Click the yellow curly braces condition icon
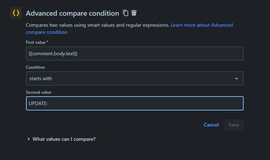The width and height of the screenshot is (270, 160). coord(16,13)
